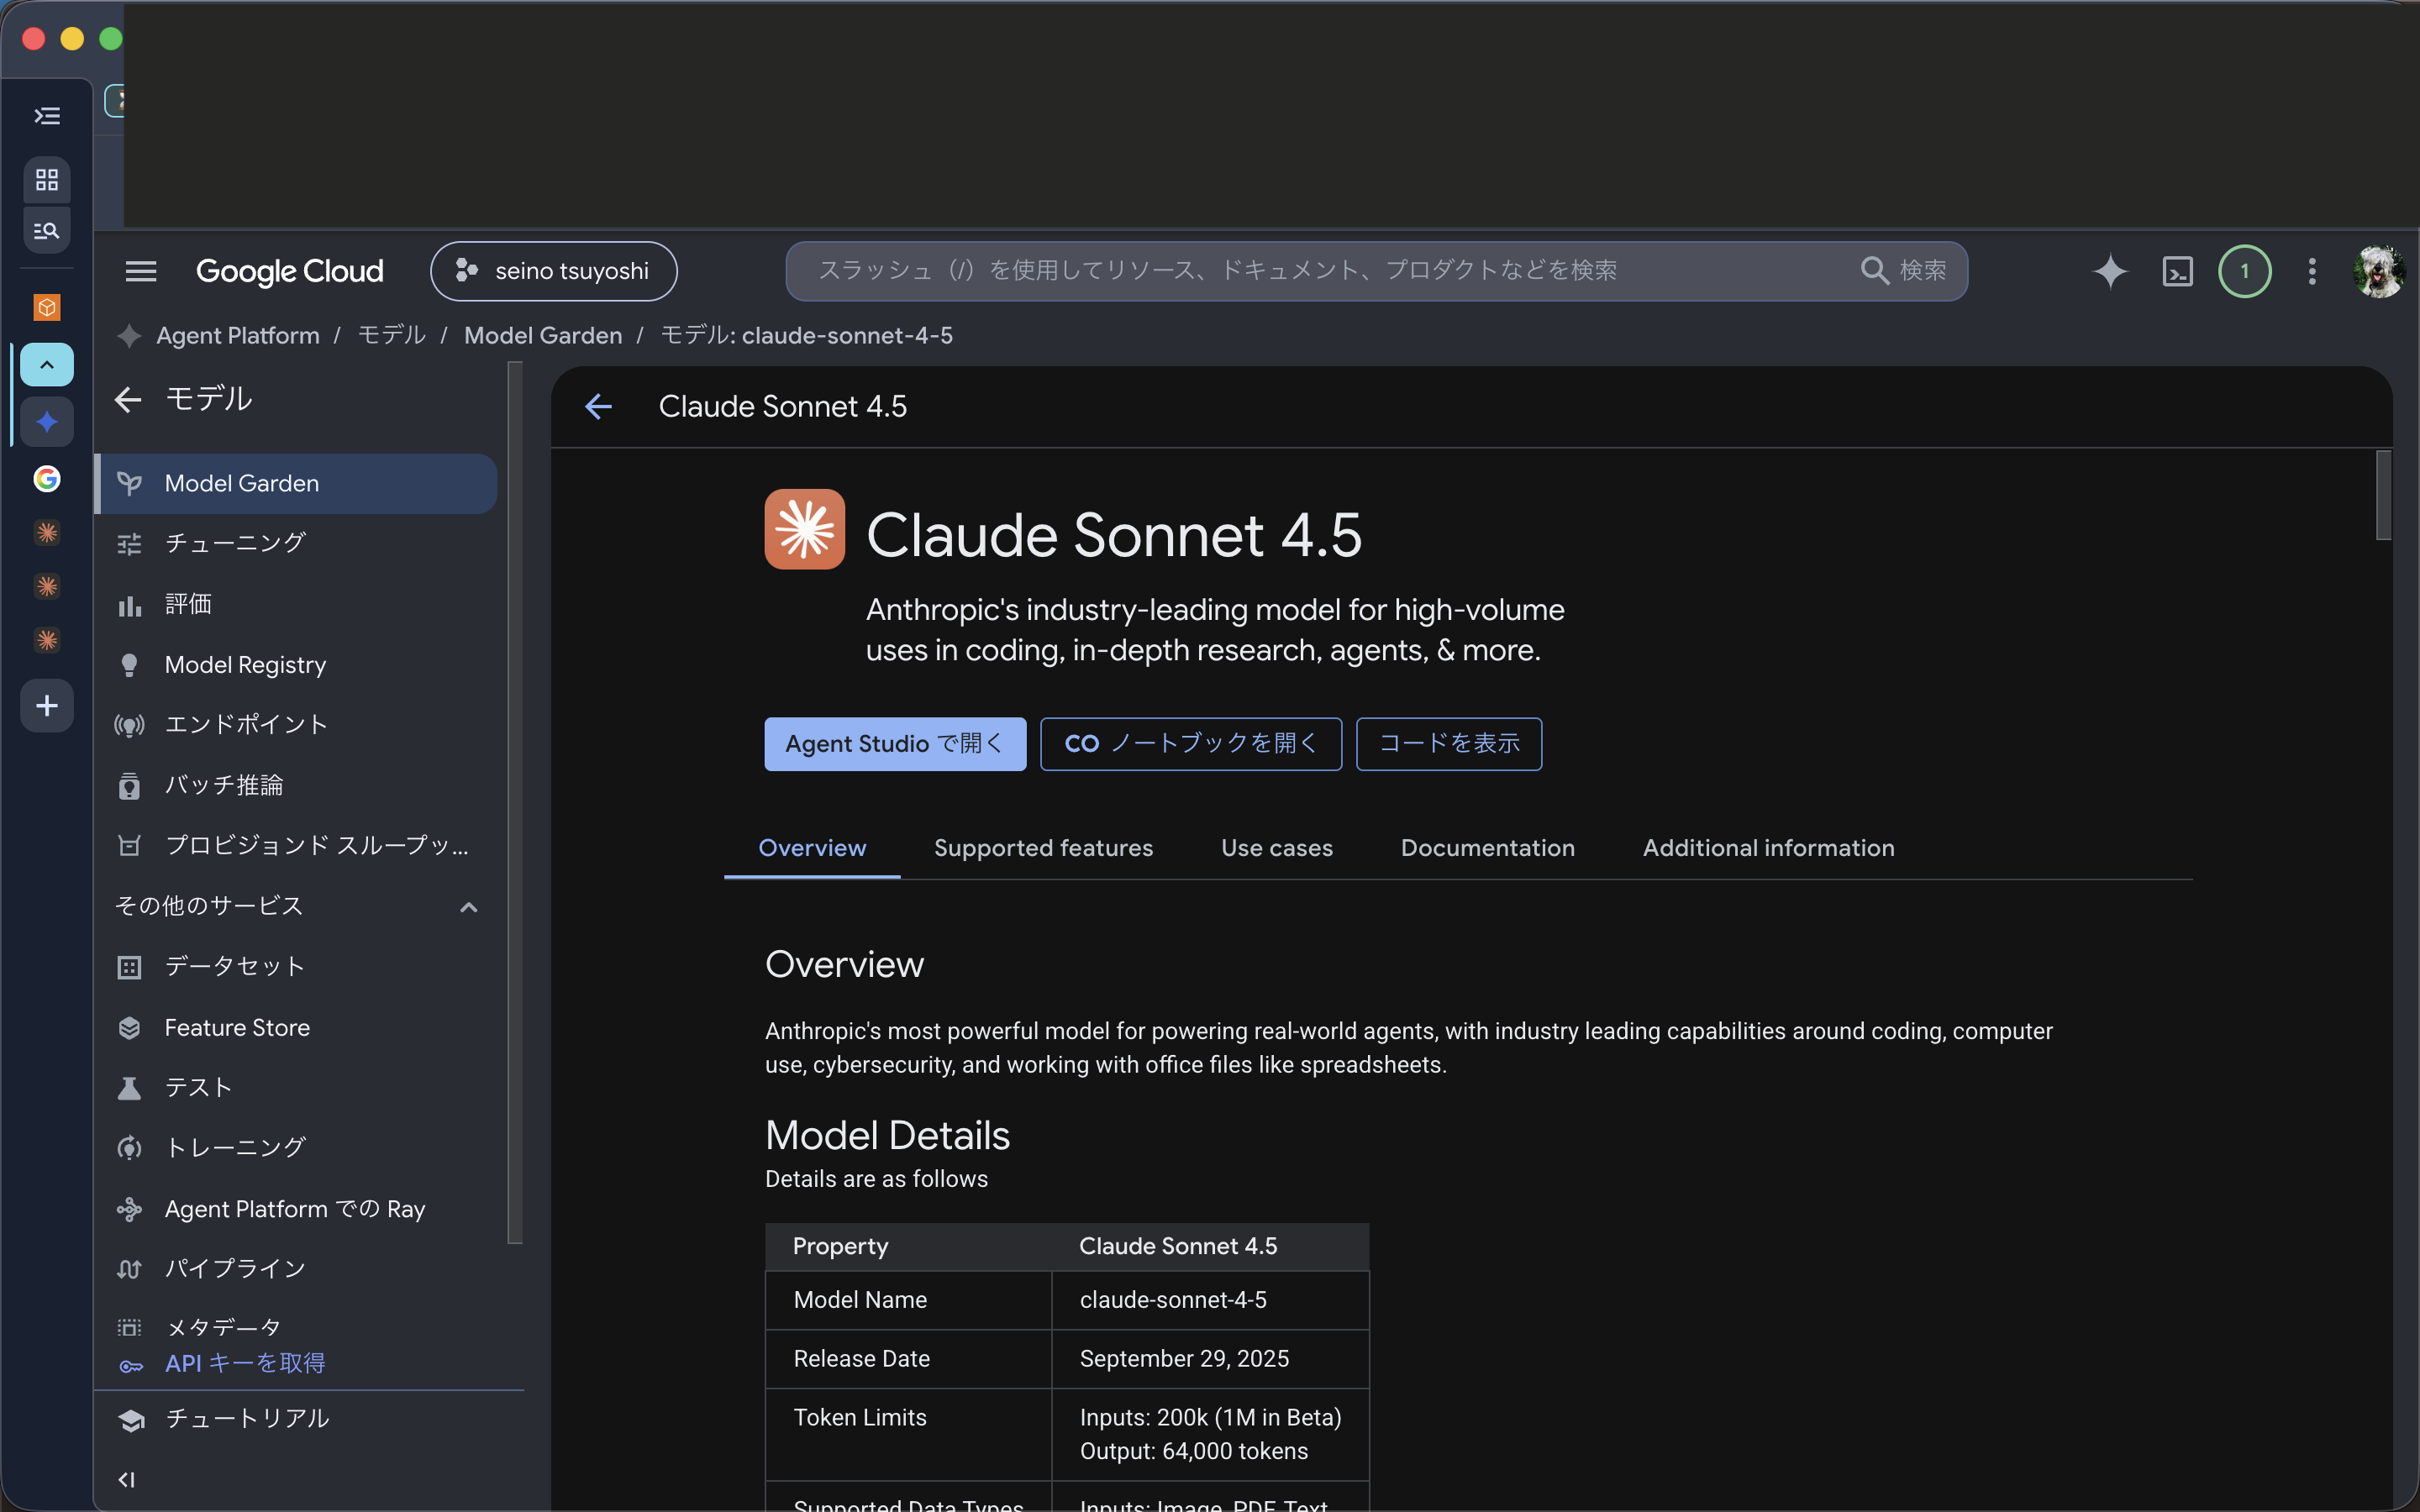The width and height of the screenshot is (2420, 1512).
Task: Select Model Garden in the sidebar
Action: pyautogui.click(x=297, y=484)
